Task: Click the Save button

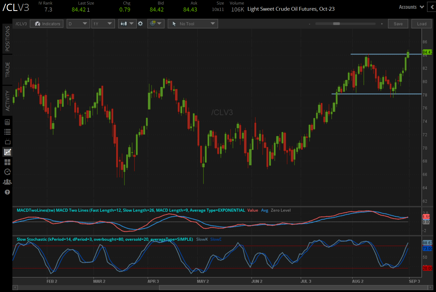Action: (398, 24)
